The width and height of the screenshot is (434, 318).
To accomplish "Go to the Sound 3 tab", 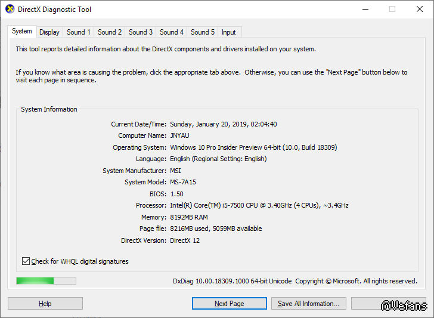I will [x=141, y=32].
